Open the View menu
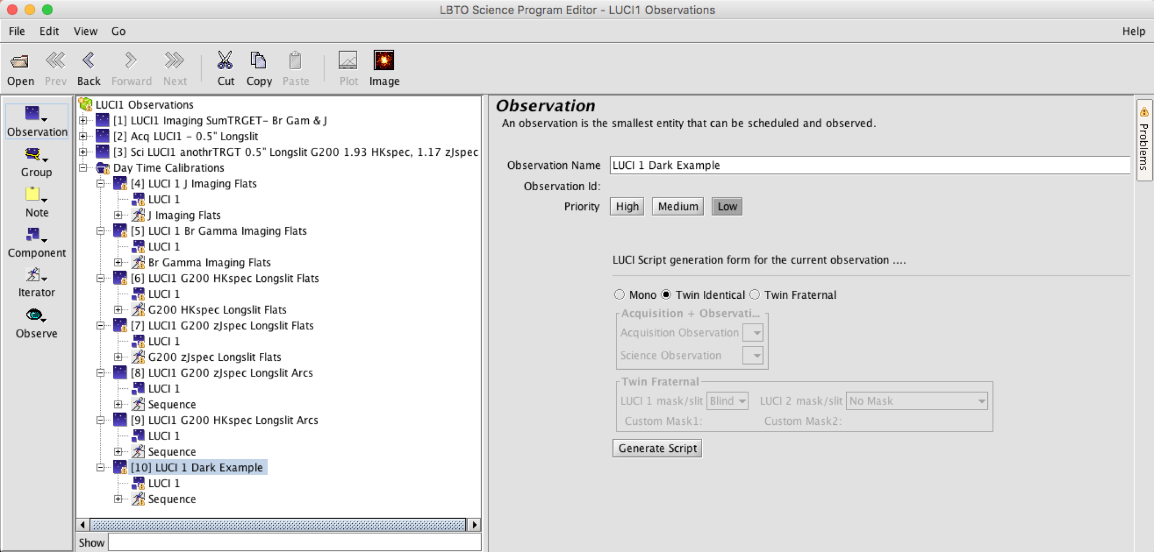Screen dimensions: 1154x552 click(x=86, y=31)
